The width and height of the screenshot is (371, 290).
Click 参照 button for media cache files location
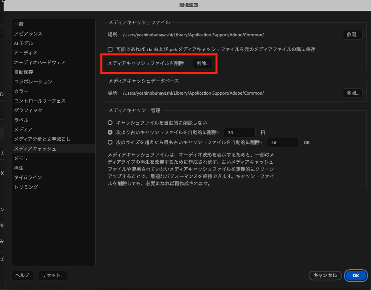point(353,35)
